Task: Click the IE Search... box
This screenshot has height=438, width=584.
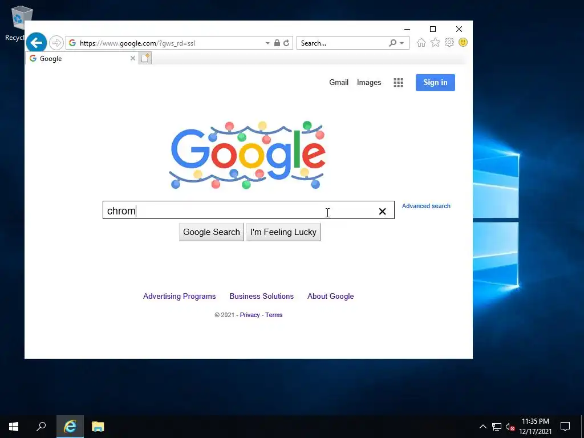Action: (342, 43)
